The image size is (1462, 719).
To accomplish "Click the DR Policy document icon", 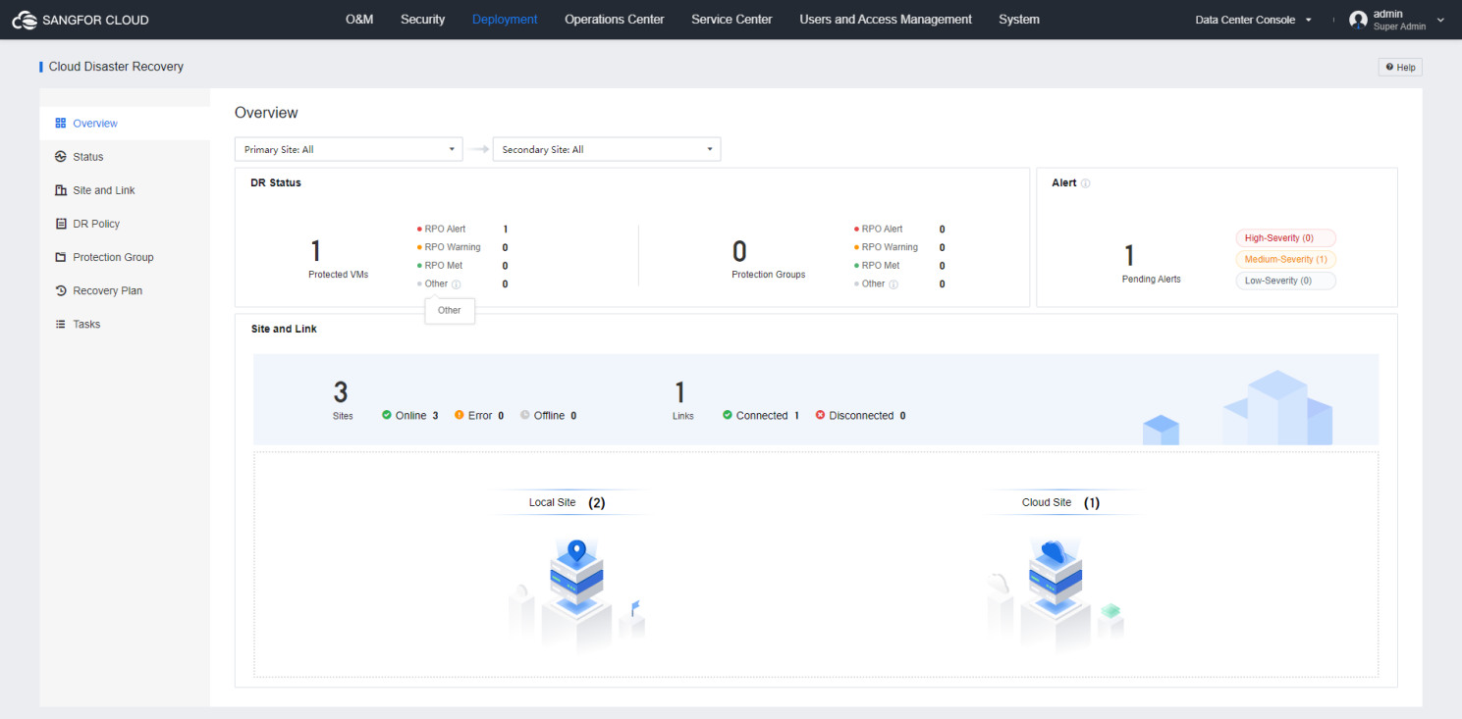I will (x=61, y=224).
